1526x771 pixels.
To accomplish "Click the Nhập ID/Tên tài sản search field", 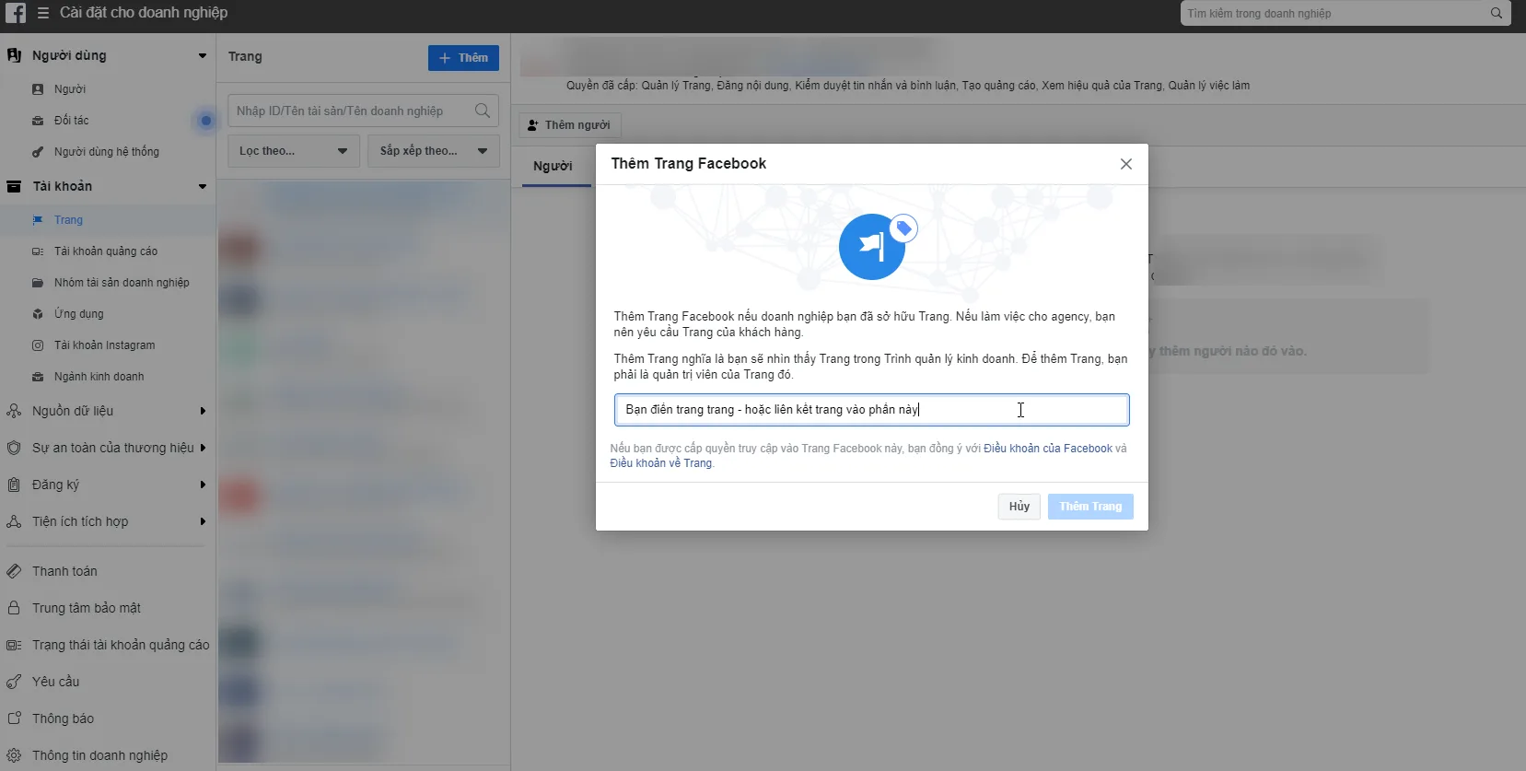I will click(x=363, y=111).
